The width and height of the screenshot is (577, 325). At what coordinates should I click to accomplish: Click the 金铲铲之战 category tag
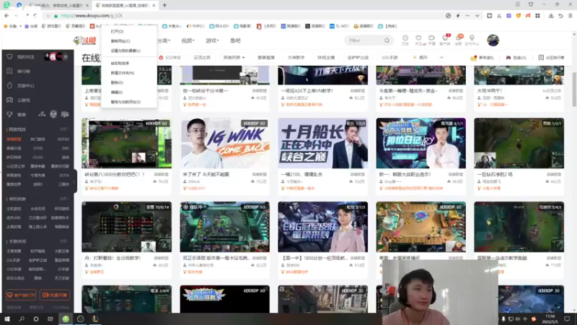pos(358,58)
